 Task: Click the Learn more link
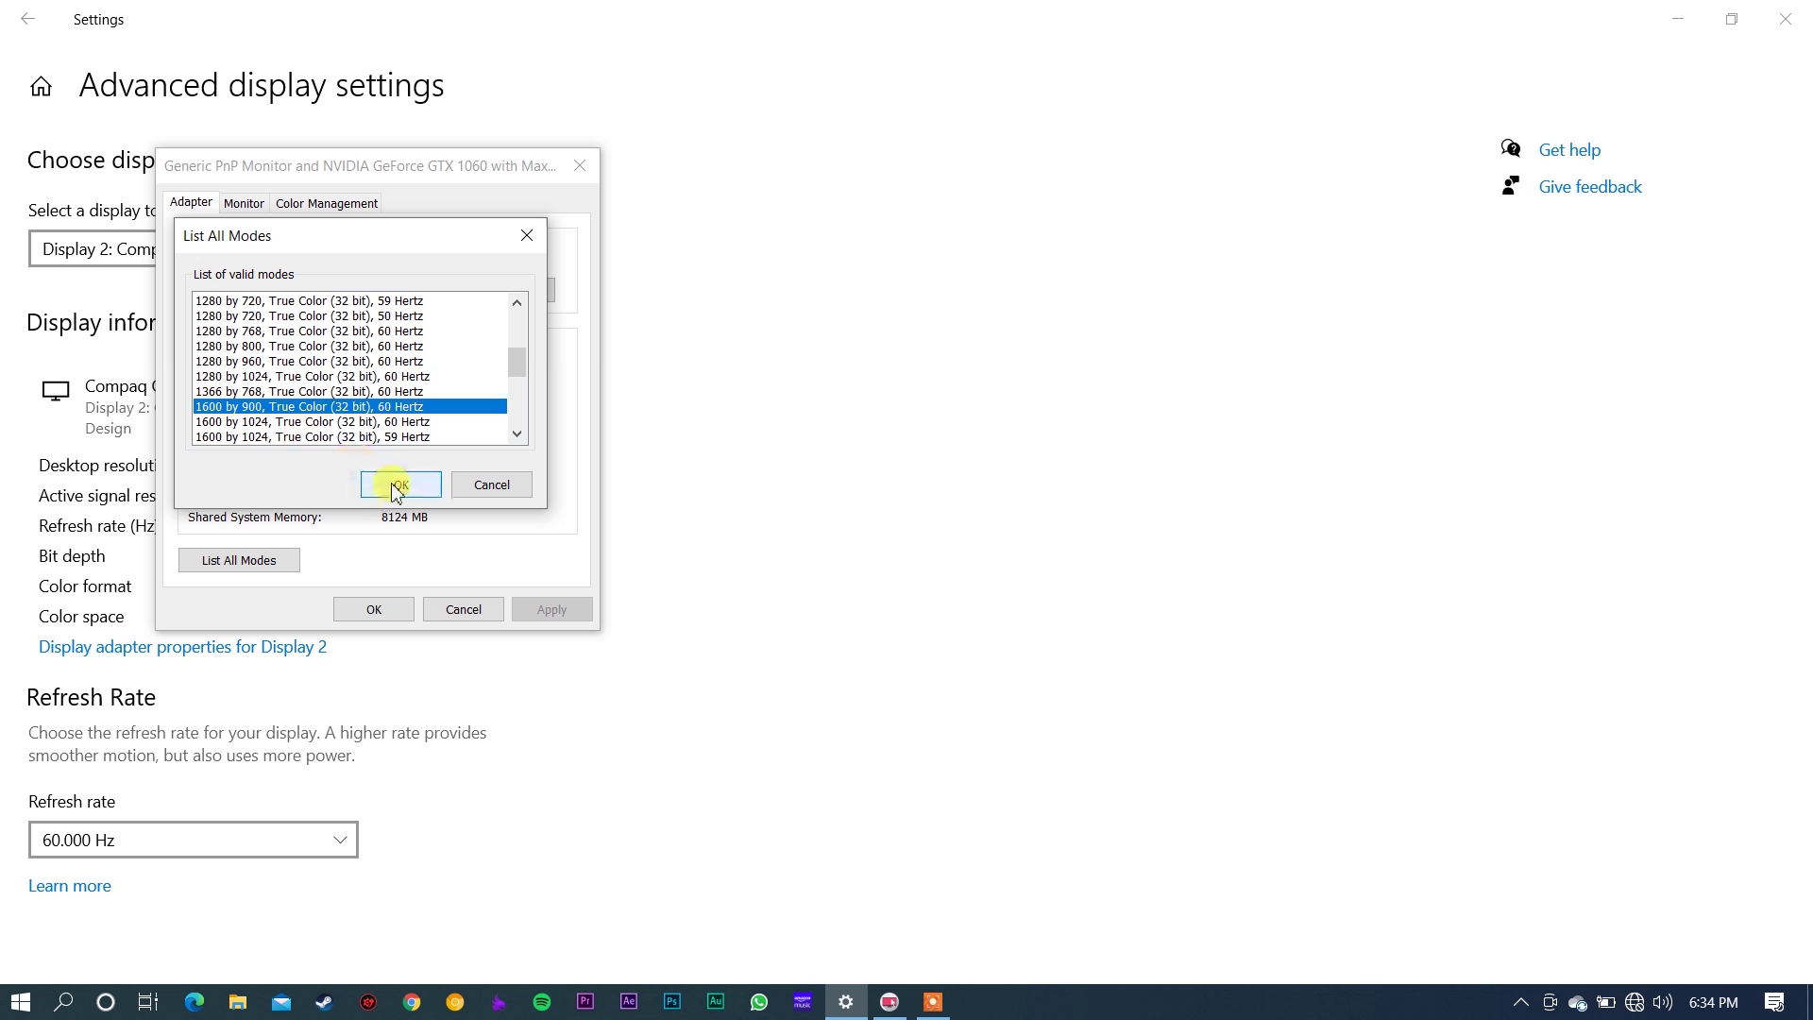pos(69,885)
